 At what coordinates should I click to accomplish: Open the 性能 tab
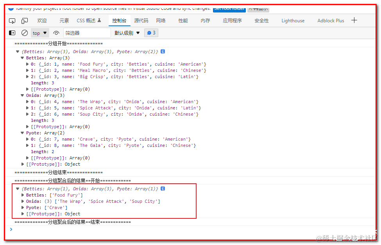click(183, 21)
